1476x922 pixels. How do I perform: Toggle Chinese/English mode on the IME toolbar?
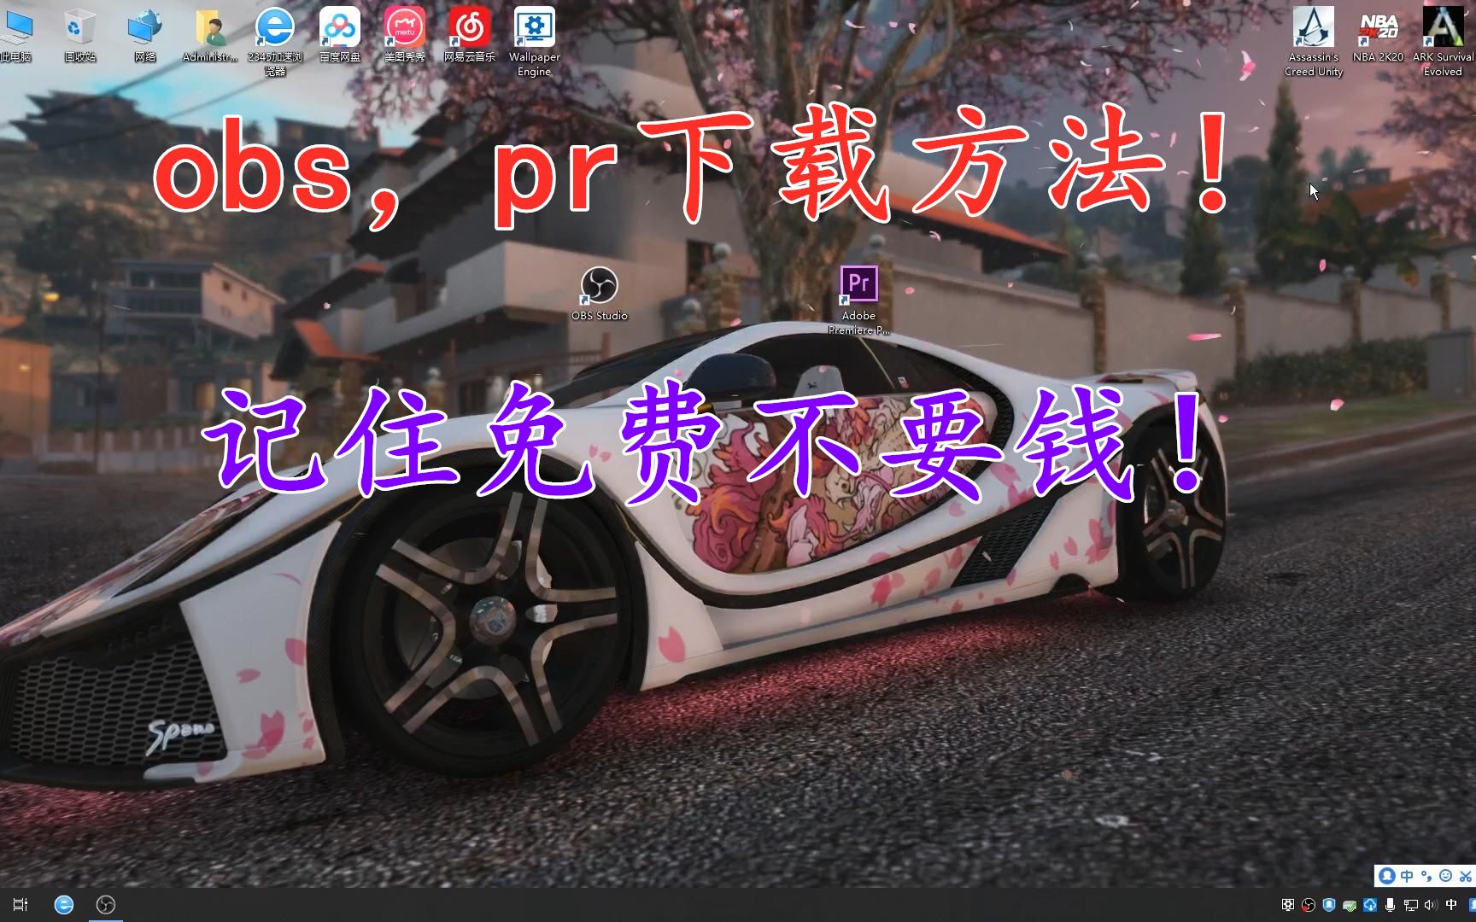click(1407, 876)
